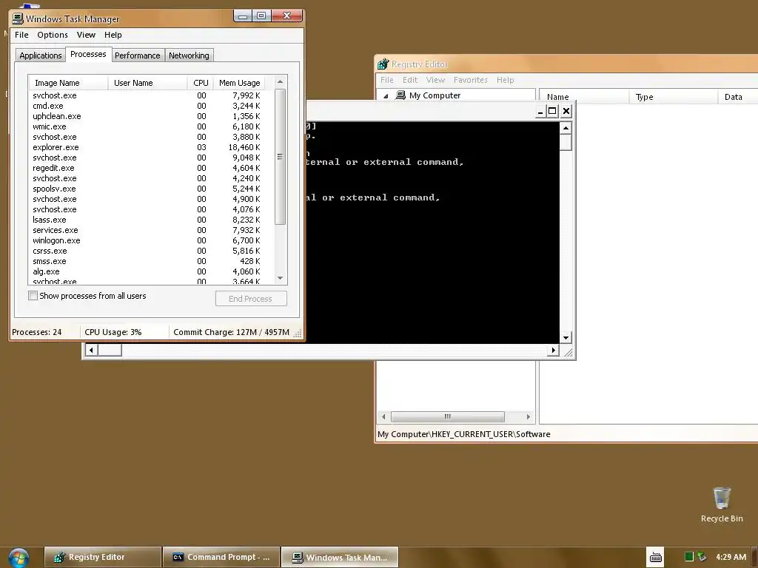Open Registry Editor View menu
Screen dimensions: 758x568
click(x=435, y=80)
